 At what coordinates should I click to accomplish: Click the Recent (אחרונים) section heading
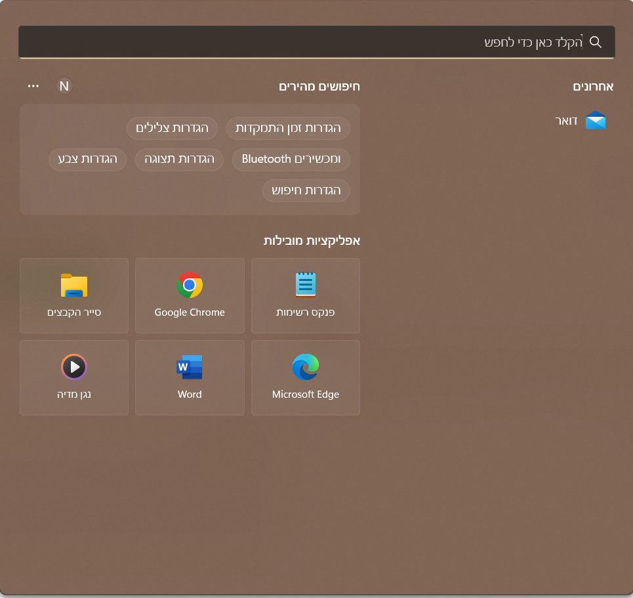(593, 87)
